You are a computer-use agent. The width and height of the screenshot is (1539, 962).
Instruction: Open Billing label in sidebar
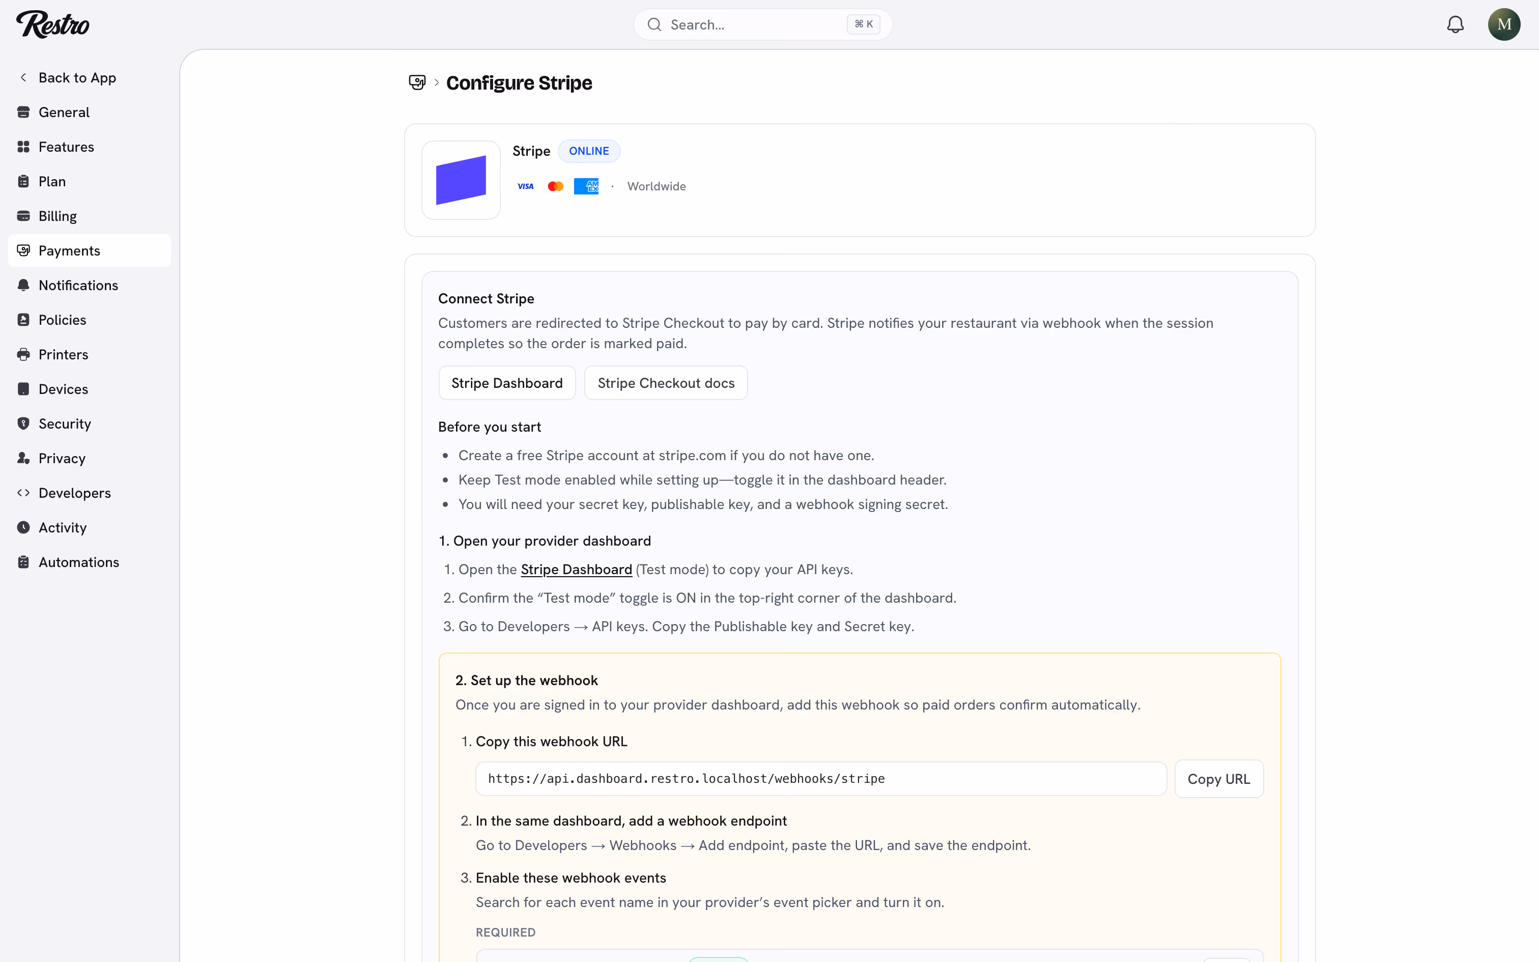point(57,216)
